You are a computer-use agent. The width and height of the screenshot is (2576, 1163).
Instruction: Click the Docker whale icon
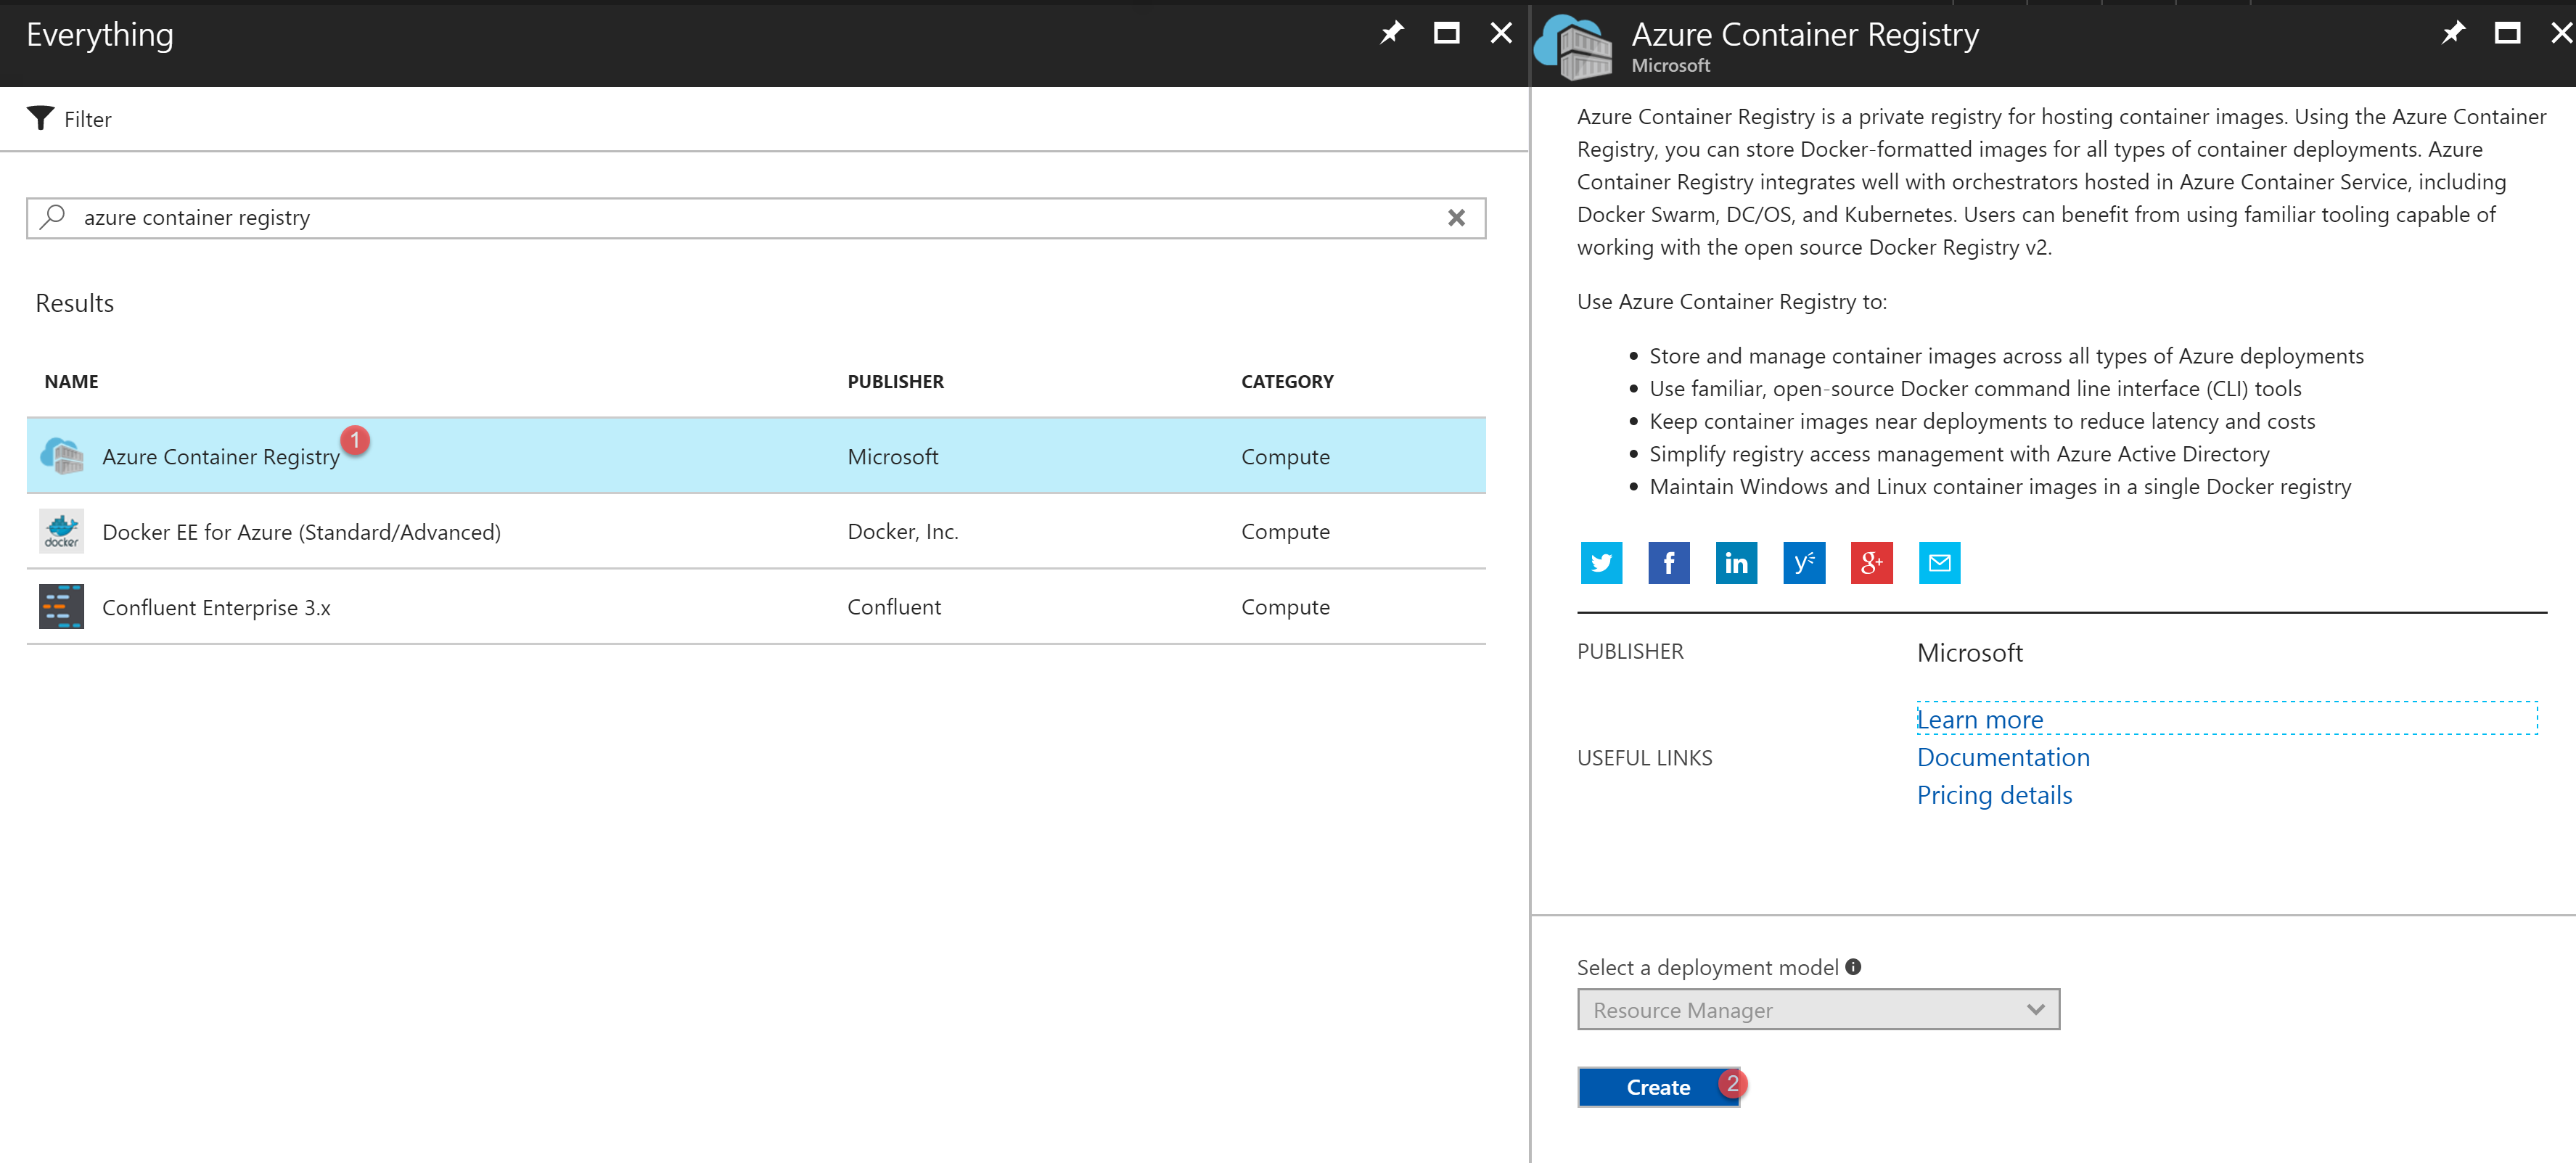[62, 531]
